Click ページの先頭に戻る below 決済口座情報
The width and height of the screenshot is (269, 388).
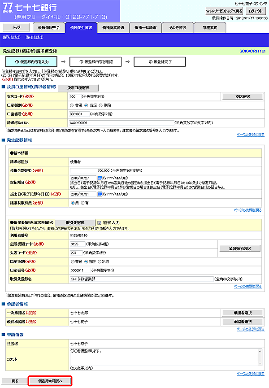pyautogui.click(x=251, y=135)
